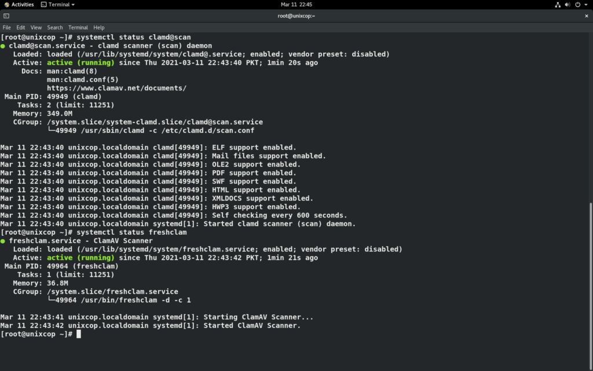Click "Tasks: 2 (limit: 11251)" line

(x=65, y=106)
